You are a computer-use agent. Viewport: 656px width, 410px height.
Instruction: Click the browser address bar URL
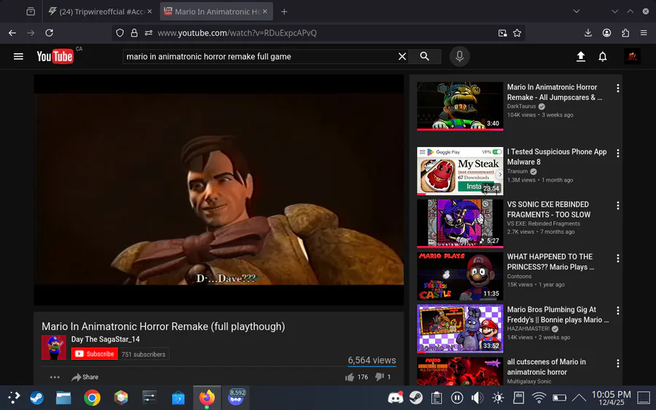click(x=237, y=33)
